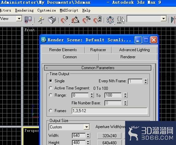Click the Width spinner arrows
176x145 pixels.
(88, 136)
